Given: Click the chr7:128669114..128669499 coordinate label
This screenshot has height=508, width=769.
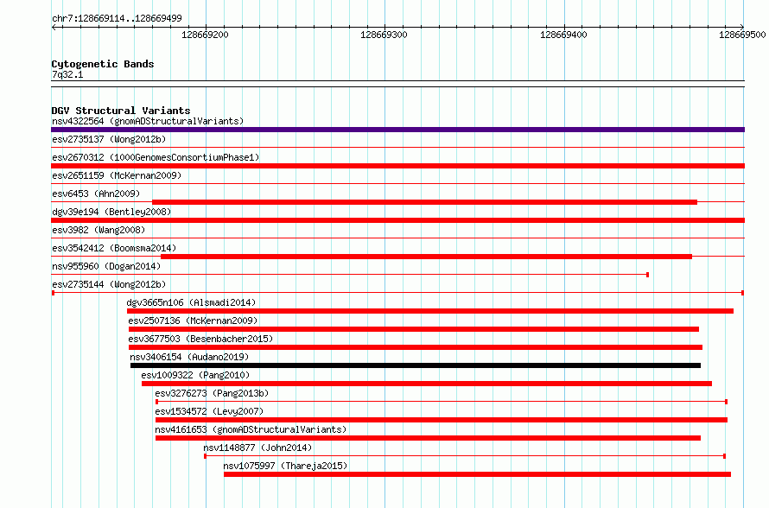Looking at the screenshot, I should coord(117,18).
